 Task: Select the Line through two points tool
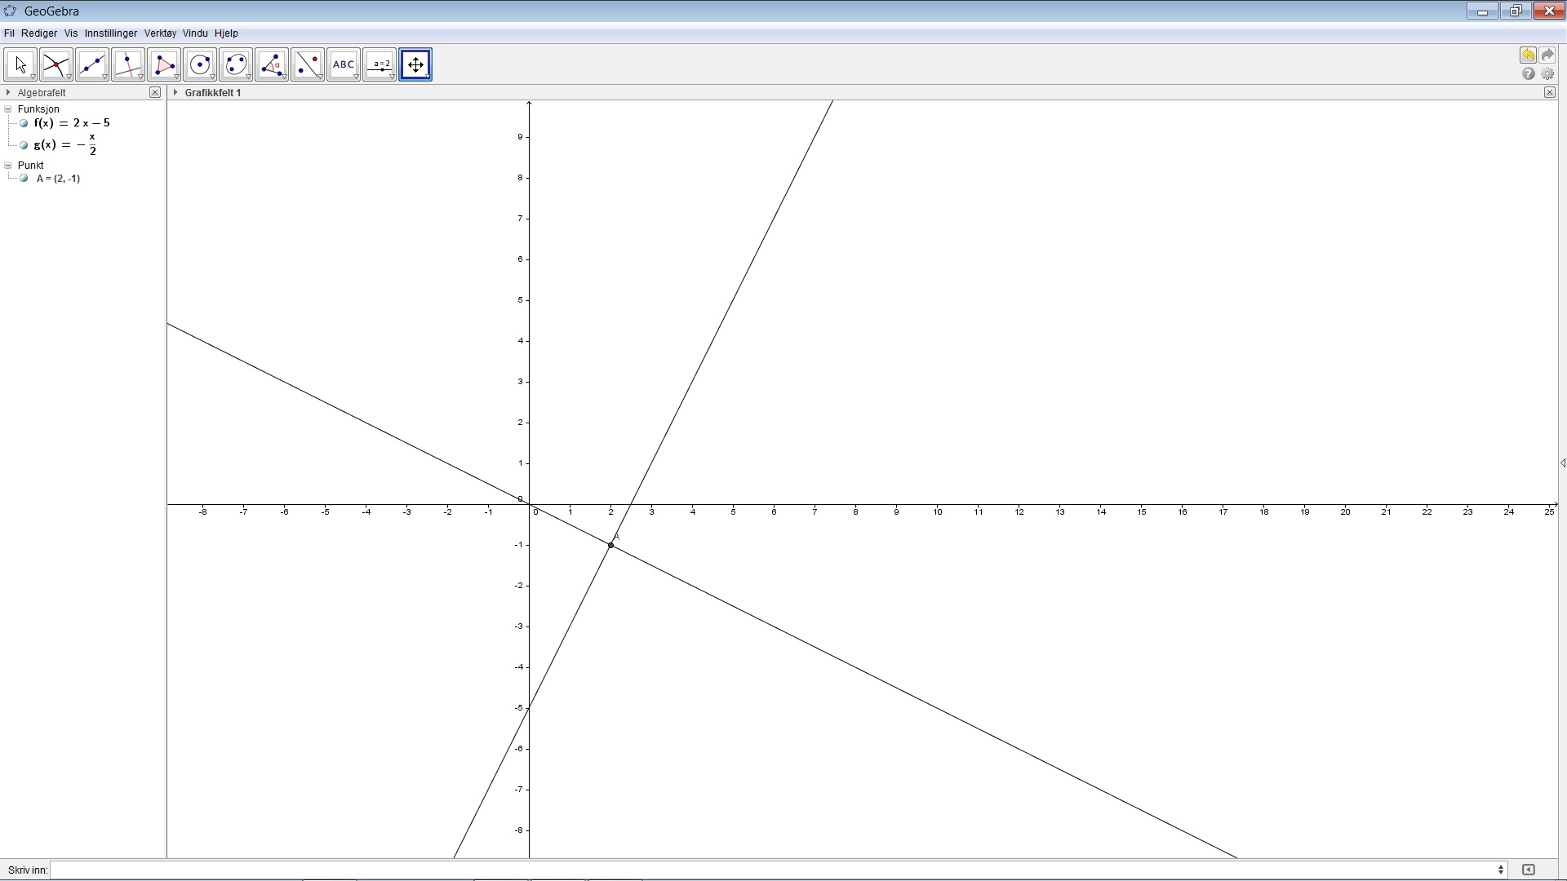pos(92,64)
